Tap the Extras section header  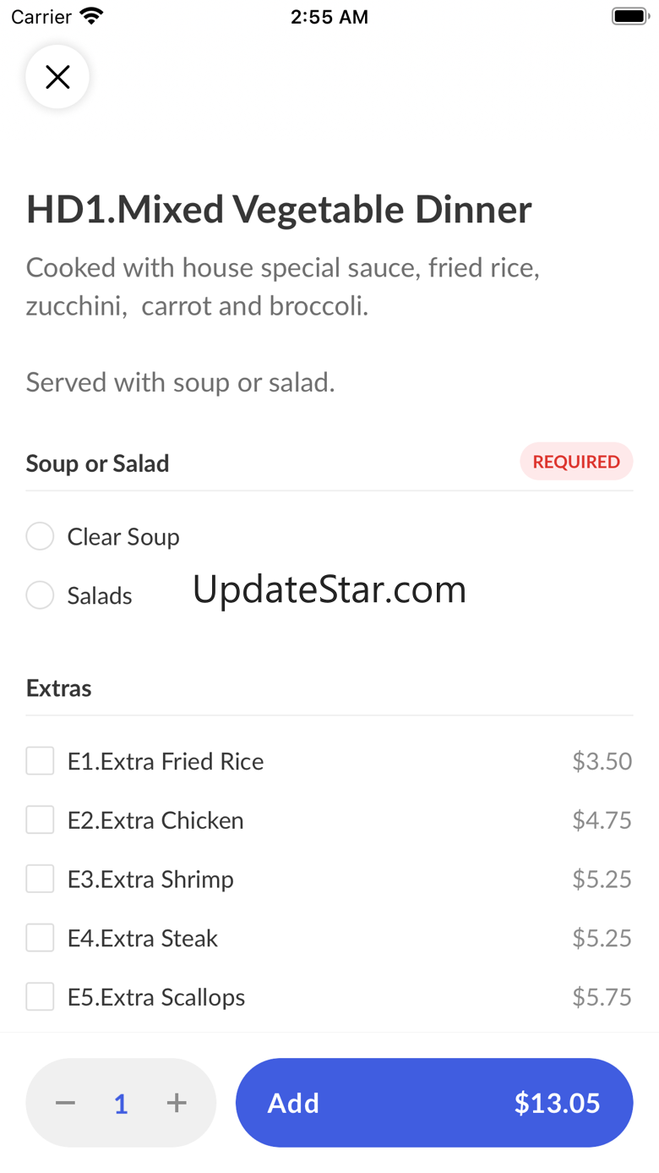[59, 688]
